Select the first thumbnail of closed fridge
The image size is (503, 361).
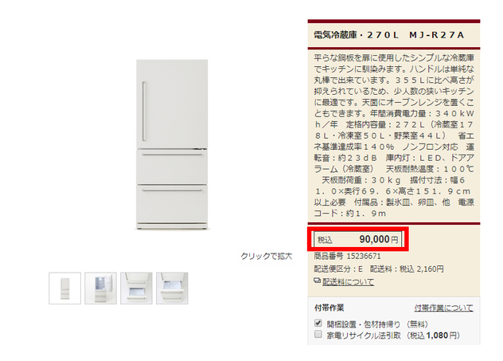click(x=64, y=288)
